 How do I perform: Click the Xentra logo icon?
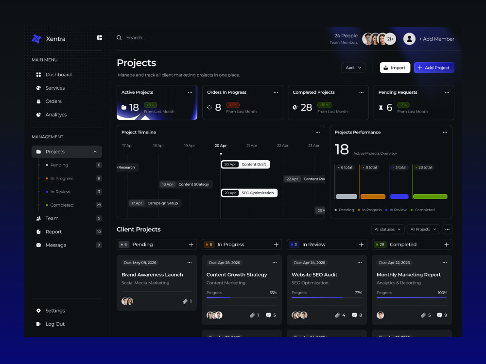36,39
